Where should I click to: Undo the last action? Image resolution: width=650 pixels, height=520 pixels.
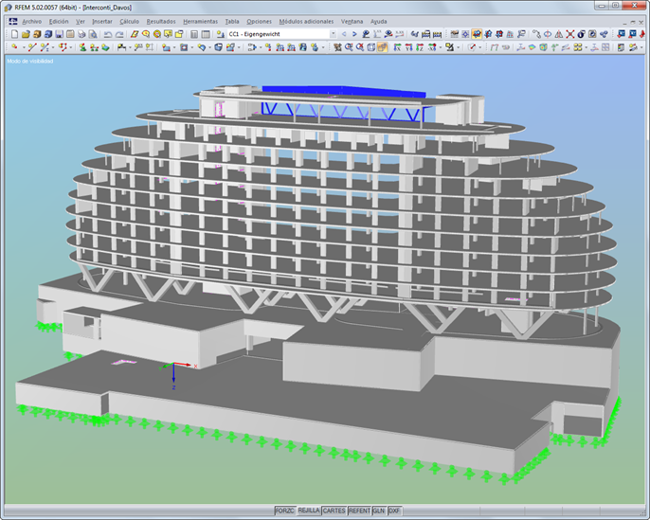pos(108,34)
